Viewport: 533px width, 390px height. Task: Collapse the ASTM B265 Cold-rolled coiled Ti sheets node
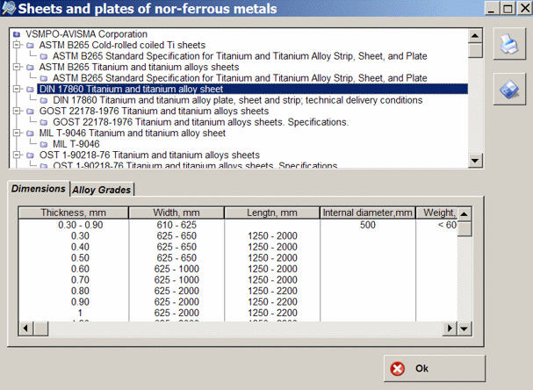[18, 45]
